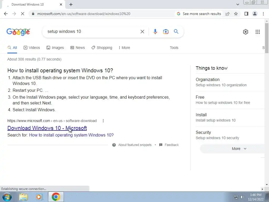Image resolution: width=269 pixels, height=202 pixels.
Task: Select the All results tab
Action: pyautogui.click(x=12, y=48)
